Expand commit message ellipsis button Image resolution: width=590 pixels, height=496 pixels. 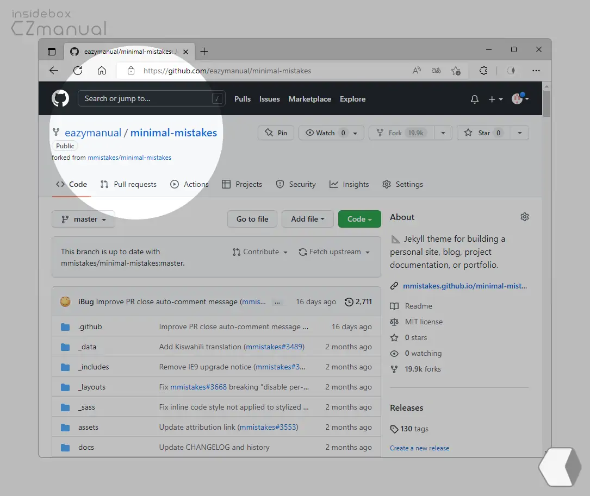click(277, 303)
